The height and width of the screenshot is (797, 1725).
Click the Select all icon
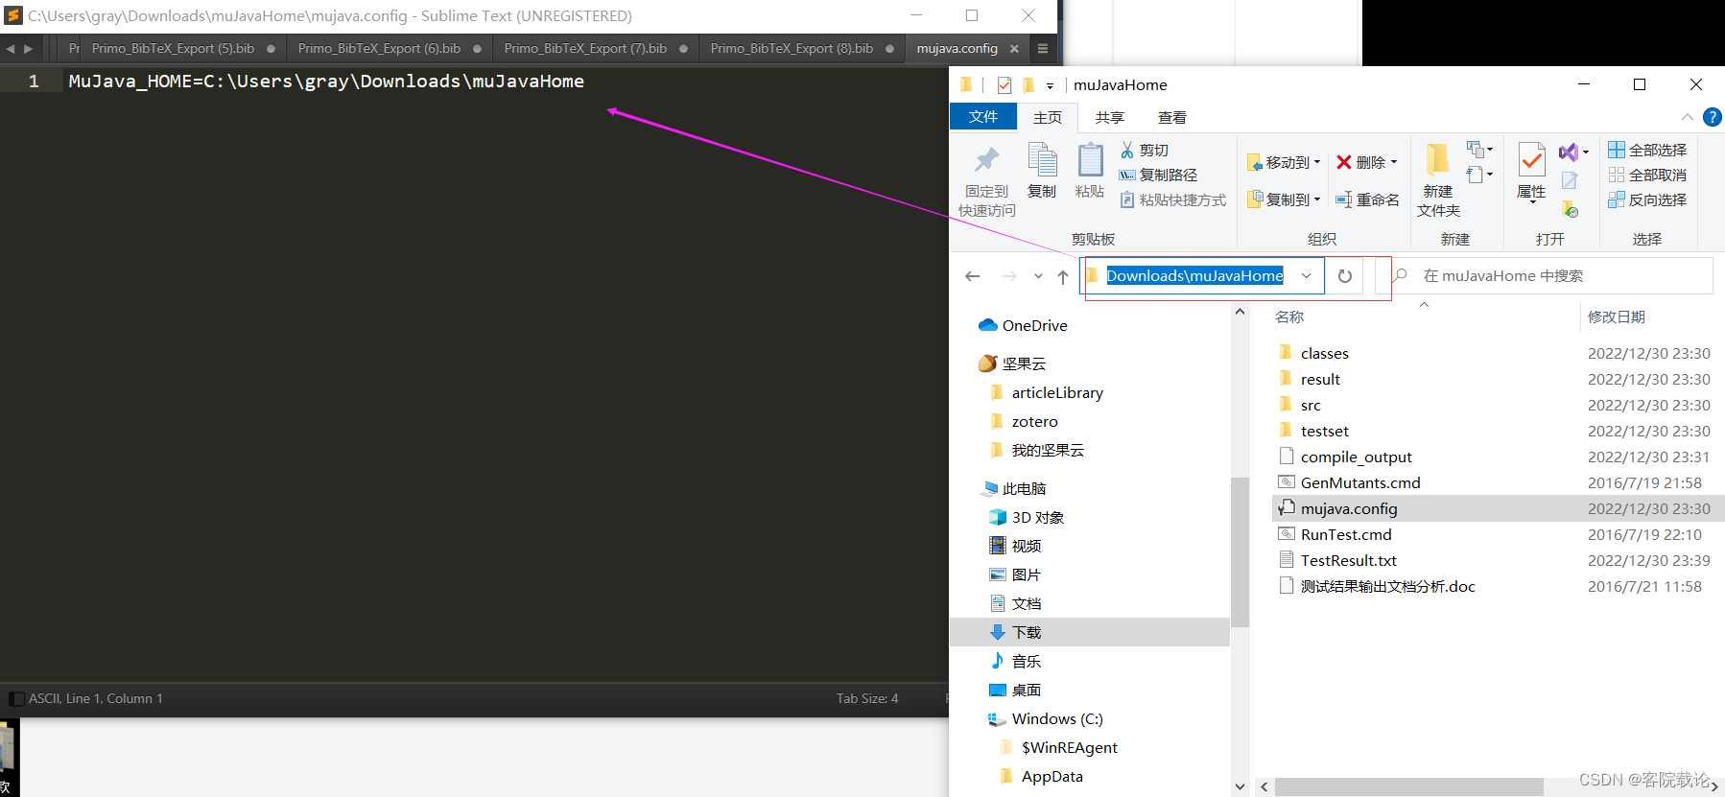[1617, 150]
